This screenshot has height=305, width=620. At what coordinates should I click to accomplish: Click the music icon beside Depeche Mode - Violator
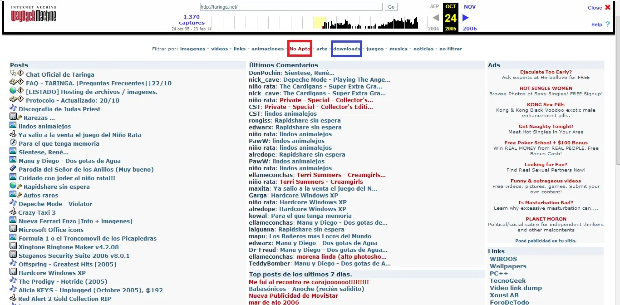coord(13,203)
